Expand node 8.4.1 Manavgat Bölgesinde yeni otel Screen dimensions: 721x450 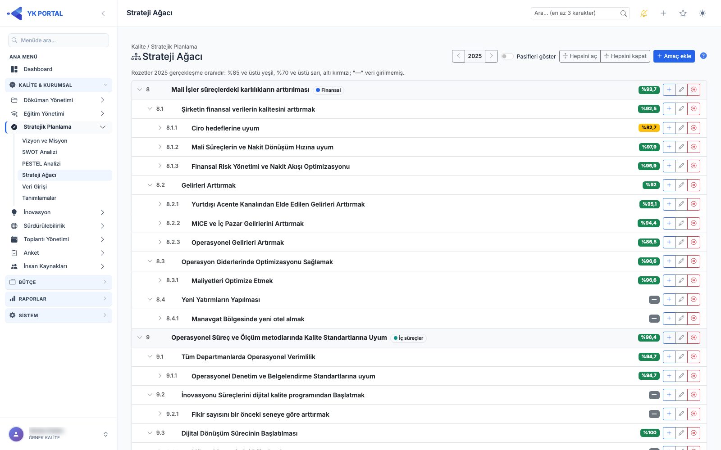pyautogui.click(x=160, y=319)
